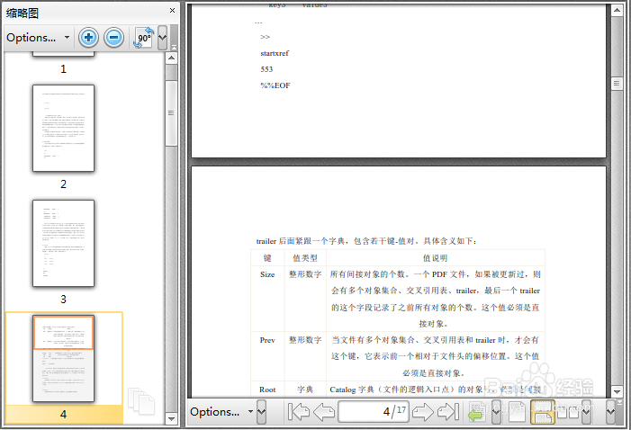Click the thumbnail panel scroll down arrow

click(171, 418)
